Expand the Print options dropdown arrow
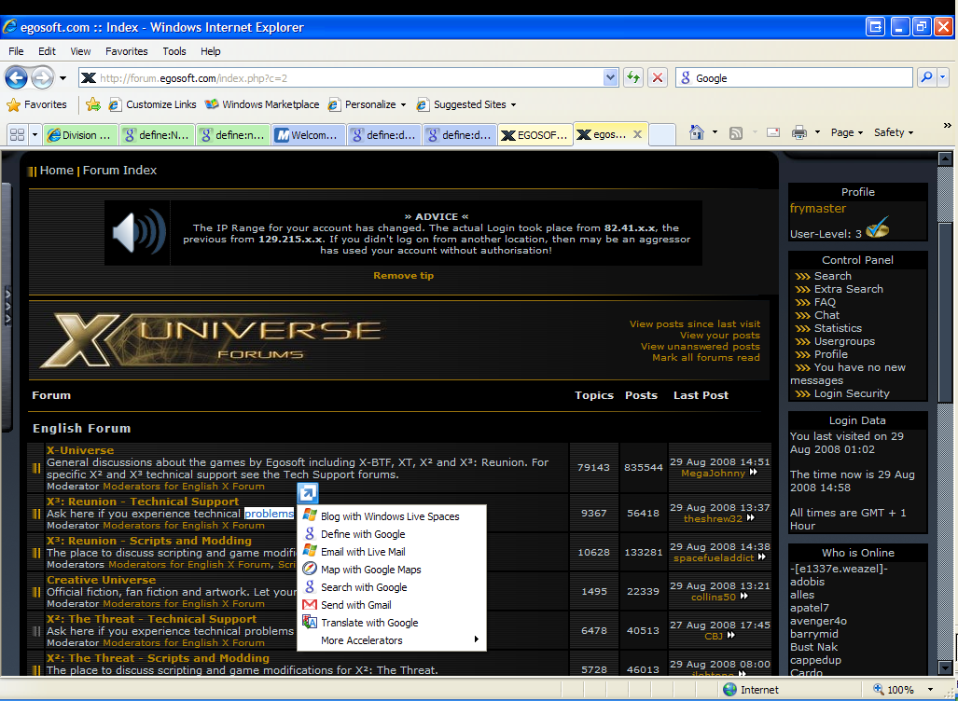 817,132
